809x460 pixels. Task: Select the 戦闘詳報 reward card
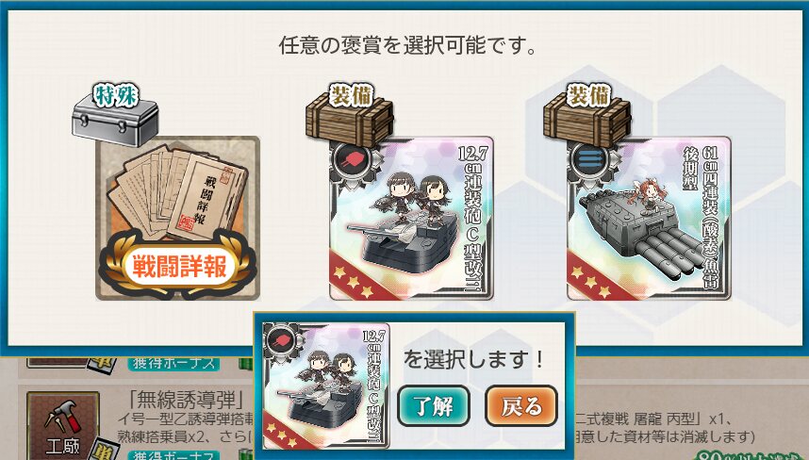pyautogui.click(x=177, y=218)
